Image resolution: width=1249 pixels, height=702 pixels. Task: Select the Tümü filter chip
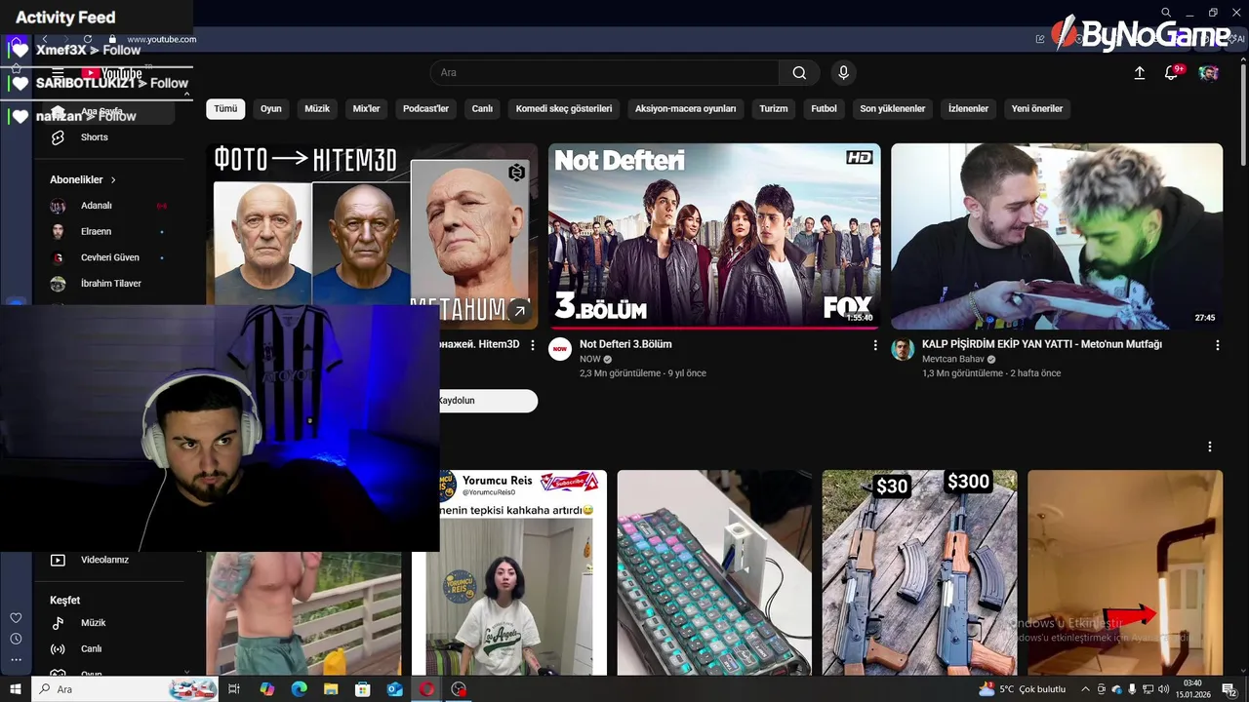click(225, 109)
